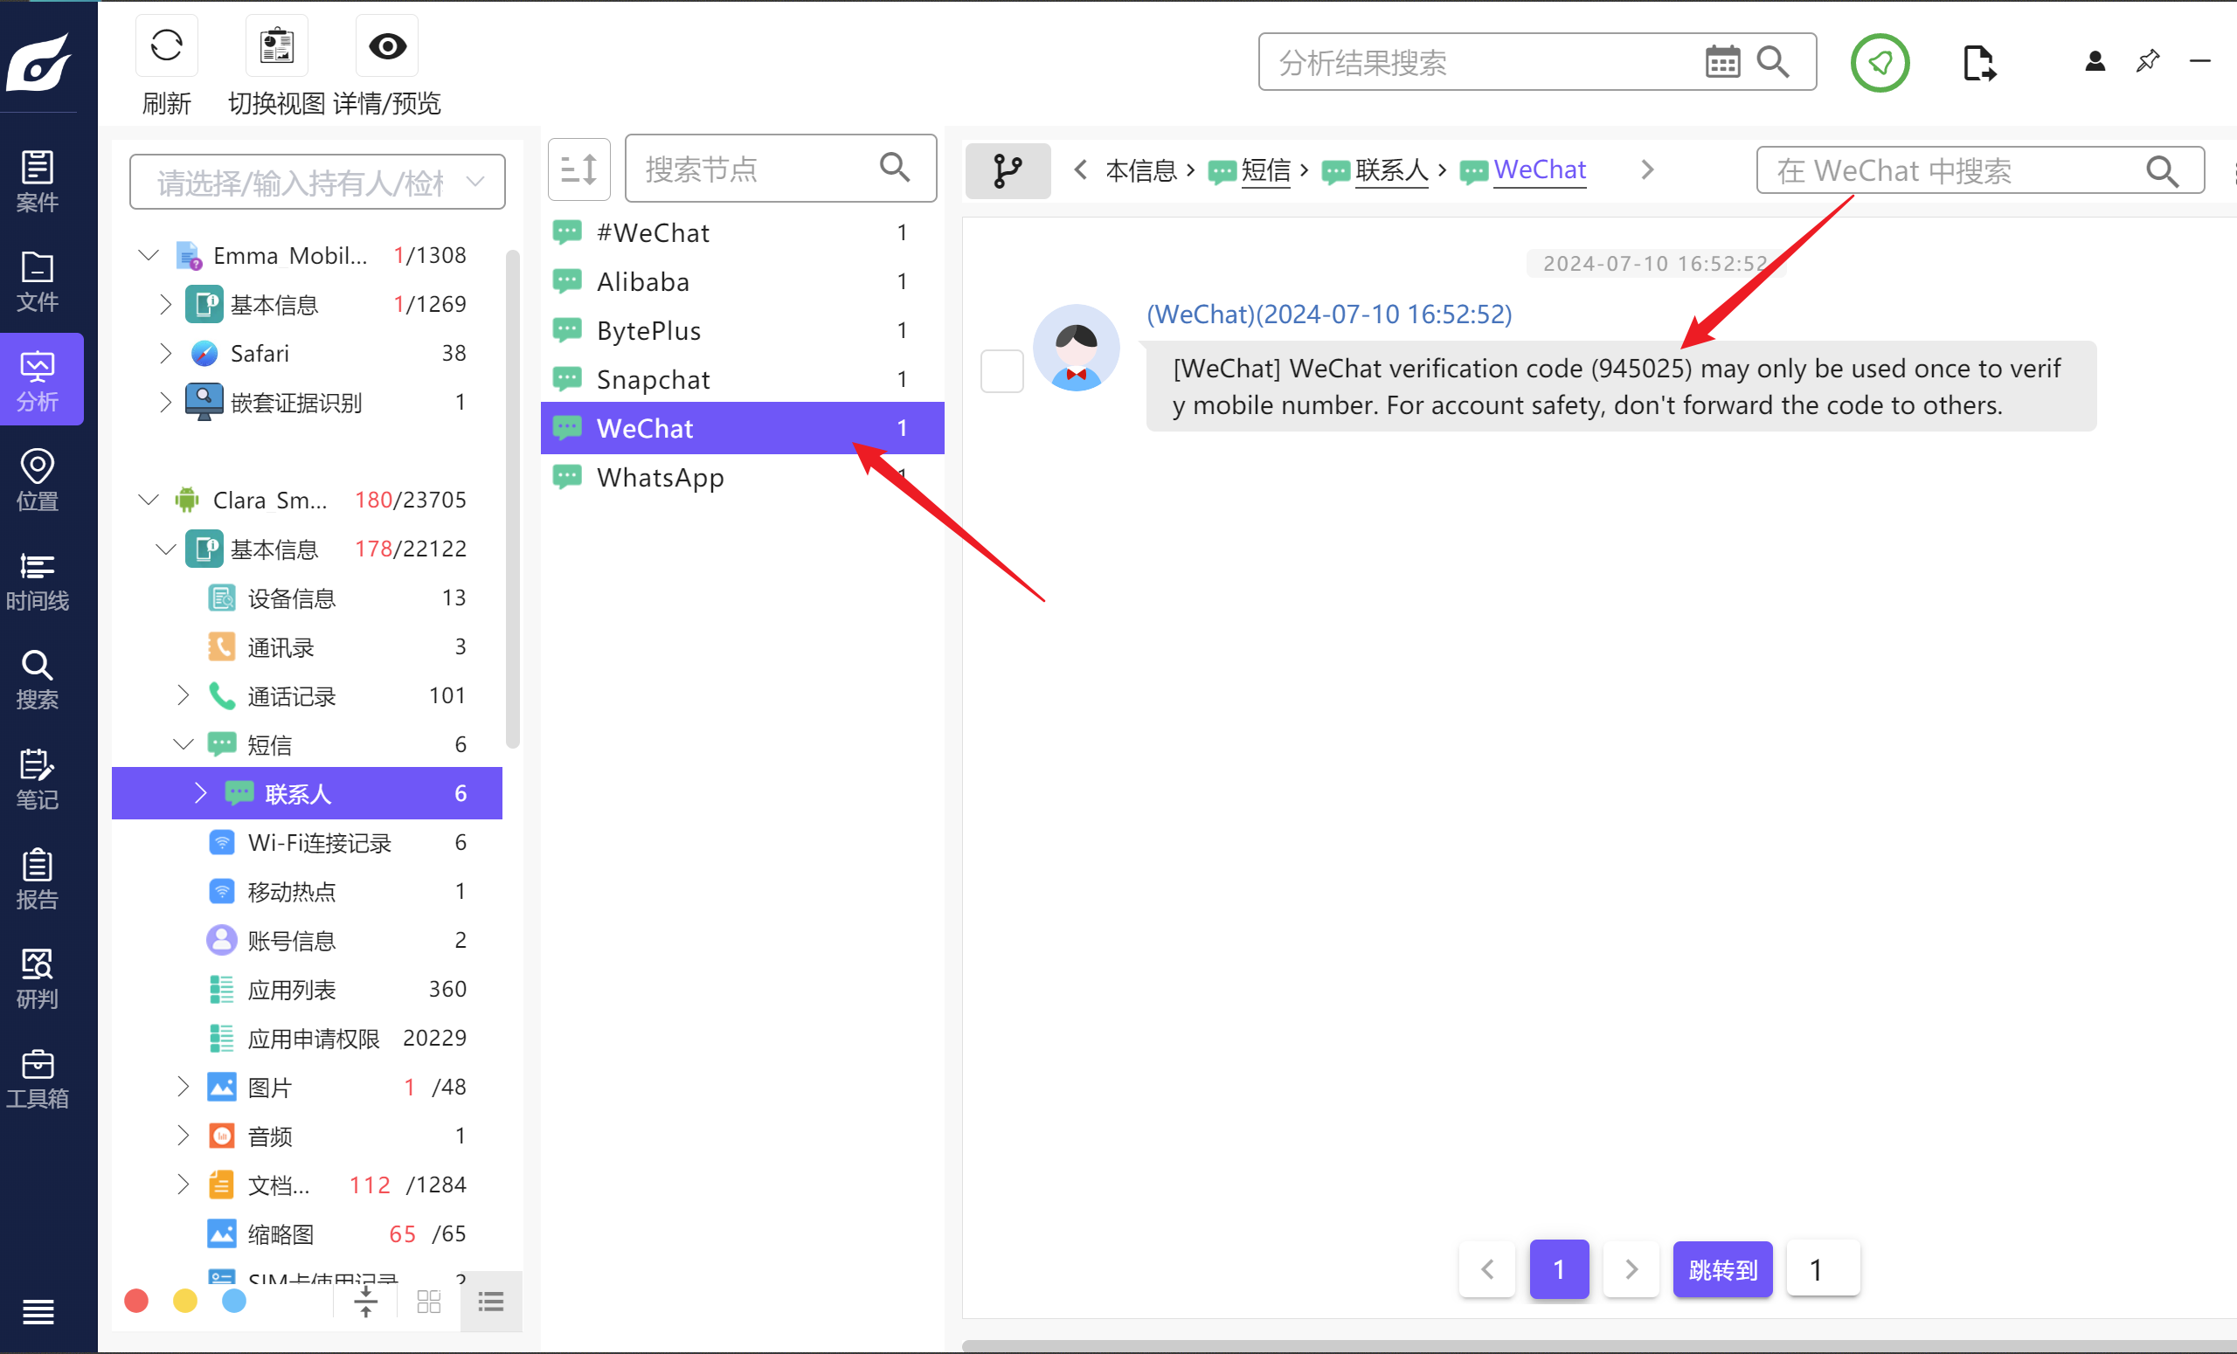The width and height of the screenshot is (2237, 1354).
Task: Click the node sort order icon
Action: point(579,169)
